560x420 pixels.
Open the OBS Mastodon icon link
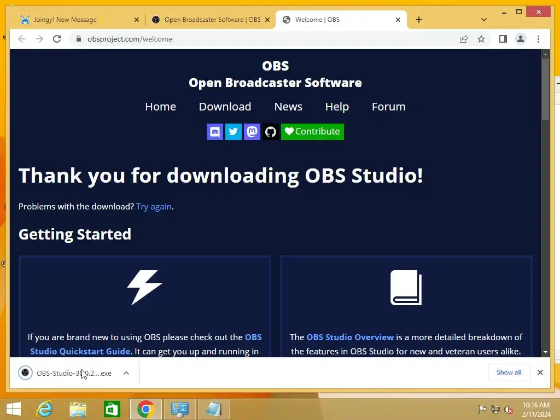pos(252,132)
